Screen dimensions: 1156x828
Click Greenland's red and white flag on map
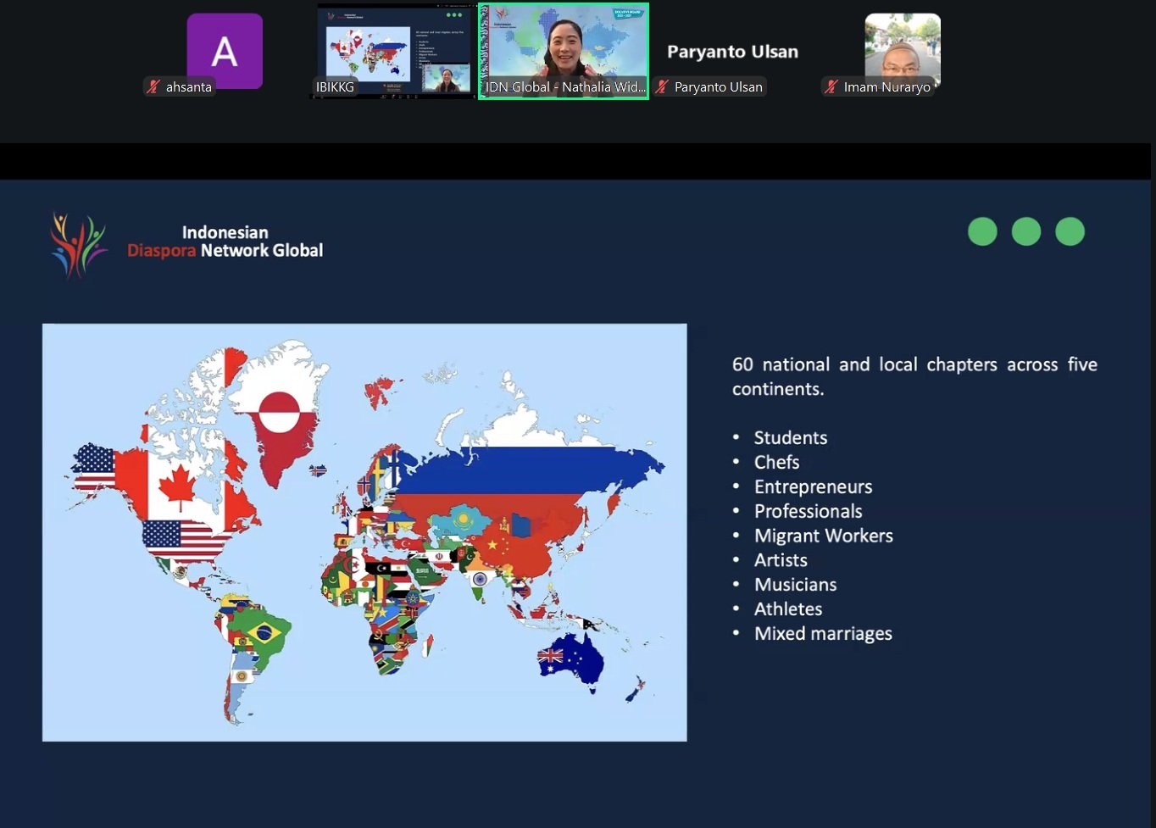pos(280,413)
